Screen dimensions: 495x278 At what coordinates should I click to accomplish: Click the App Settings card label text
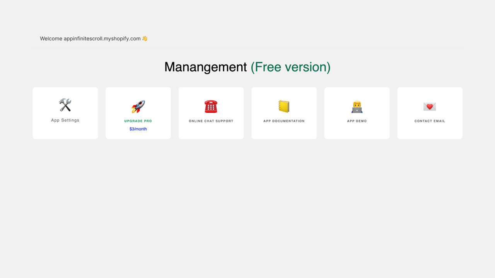click(65, 120)
